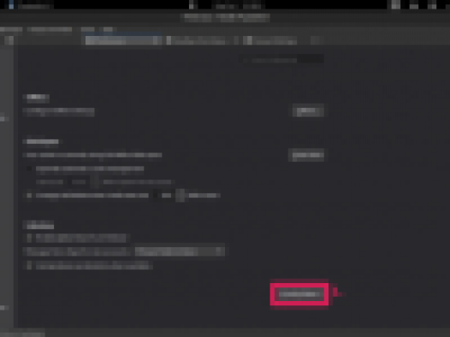
Task: Select the active highlighted editor tab
Action: click(123, 40)
